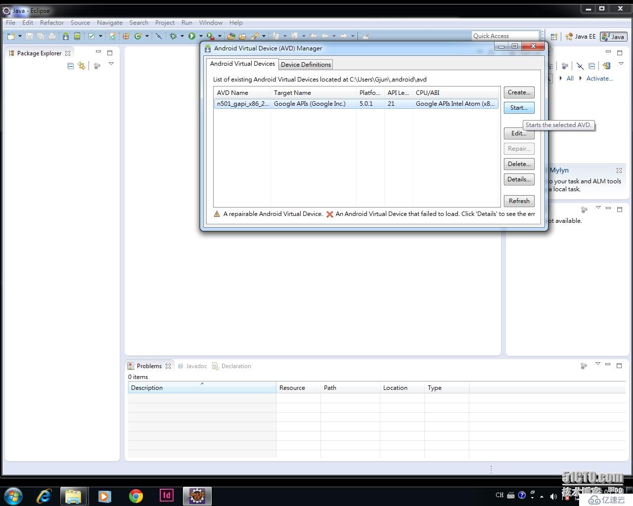Toggle Link with Editor in Package Explorer

82,66
